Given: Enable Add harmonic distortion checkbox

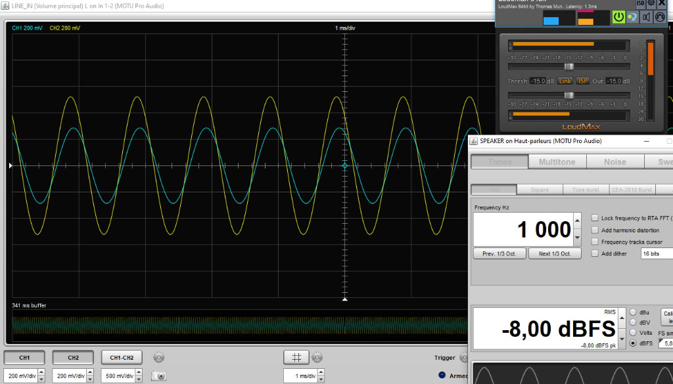Looking at the screenshot, I should [x=595, y=230].
